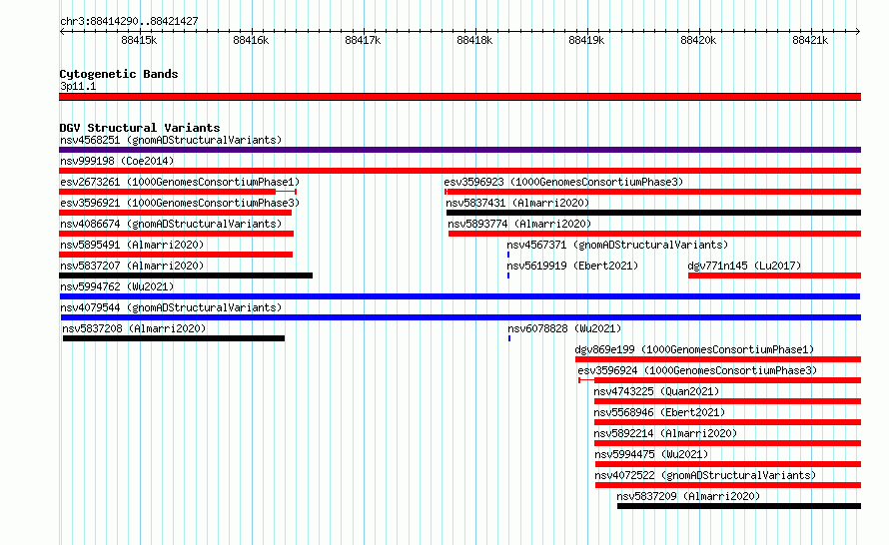
Task: Click the 88419k ruler tick label
Action: 586,40
